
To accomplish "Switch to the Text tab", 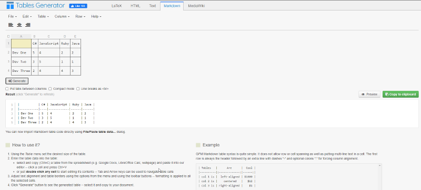I will [x=152, y=6].
